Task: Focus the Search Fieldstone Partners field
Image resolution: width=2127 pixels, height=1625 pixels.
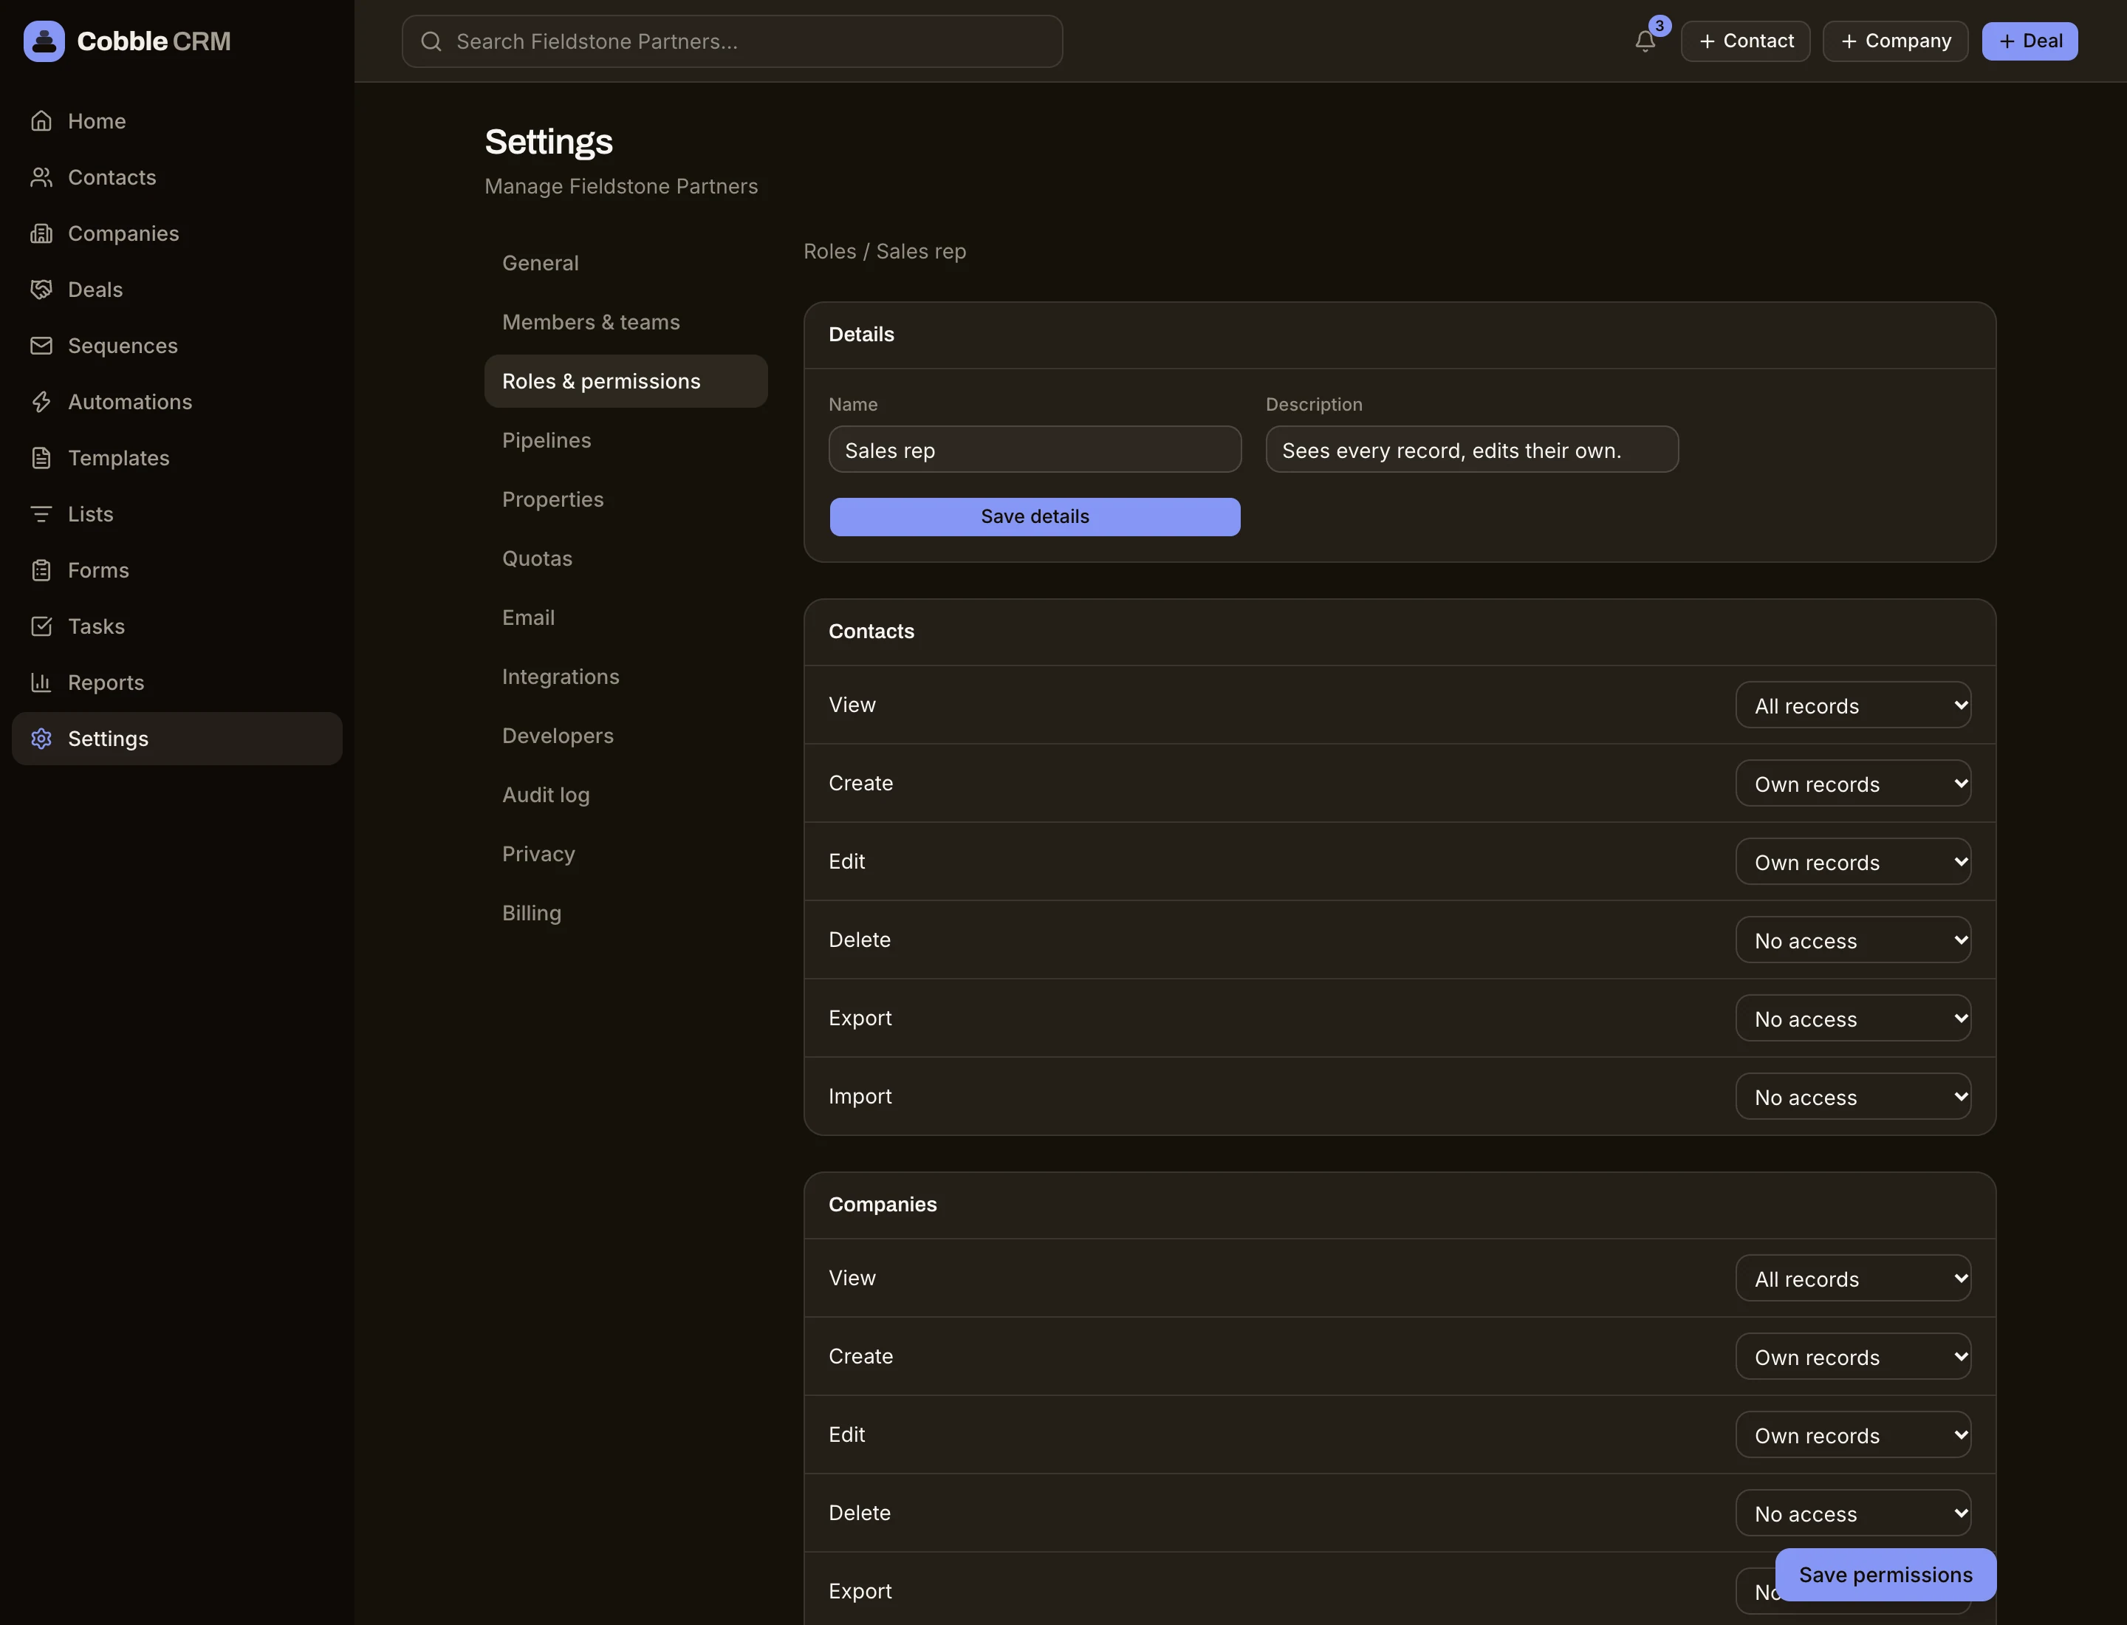Action: [x=732, y=41]
